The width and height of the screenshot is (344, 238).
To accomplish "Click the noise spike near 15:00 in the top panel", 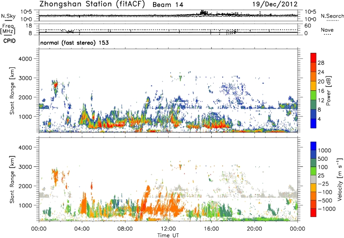I will (203, 12).
